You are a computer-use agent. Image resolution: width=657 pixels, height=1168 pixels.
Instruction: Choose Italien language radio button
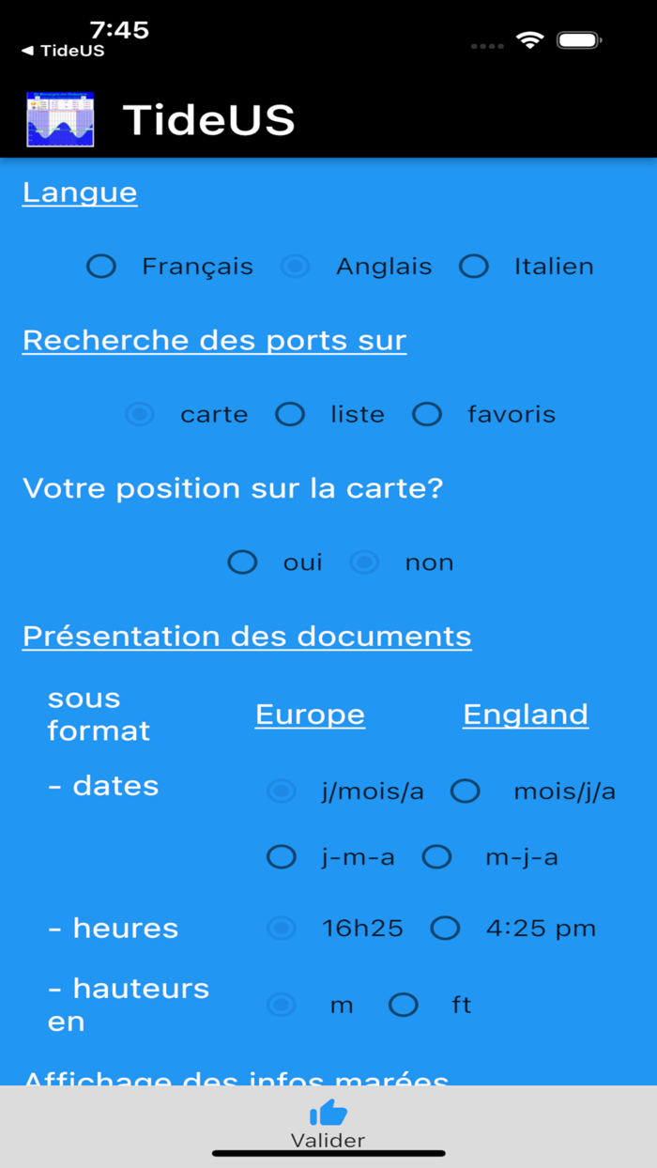474,267
